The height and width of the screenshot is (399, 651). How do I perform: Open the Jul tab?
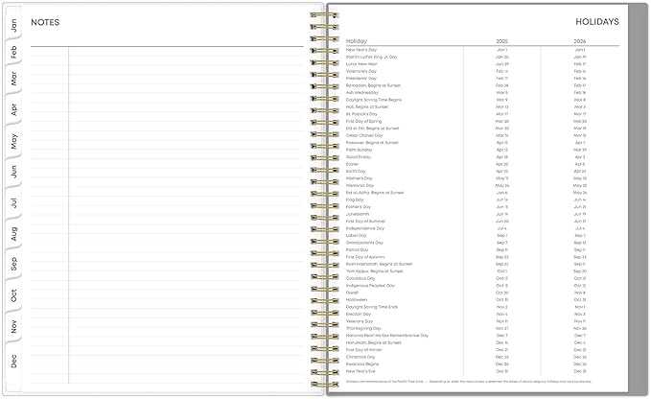coord(13,203)
